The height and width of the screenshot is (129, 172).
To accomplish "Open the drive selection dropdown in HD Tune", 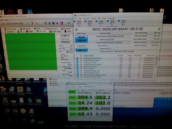I will tap(17, 23).
